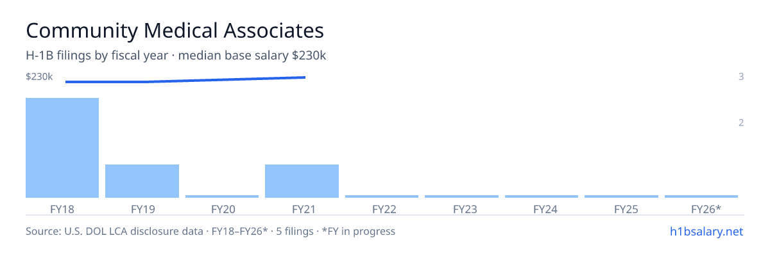
Task: Select the FY25 bar stub
Action: pyautogui.click(x=621, y=196)
